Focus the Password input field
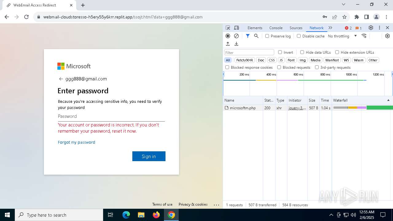393x221 pixels. [x=111, y=116]
